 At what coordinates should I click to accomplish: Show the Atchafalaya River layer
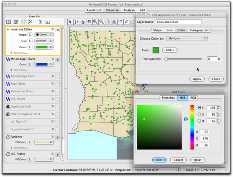tap(58, 77)
